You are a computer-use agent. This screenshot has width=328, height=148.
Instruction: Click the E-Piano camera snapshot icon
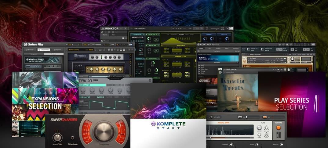tap(282, 58)
